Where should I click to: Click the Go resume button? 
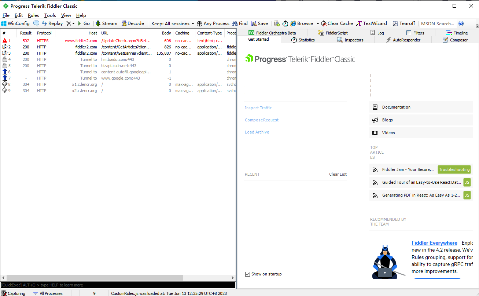pos(84,23)
